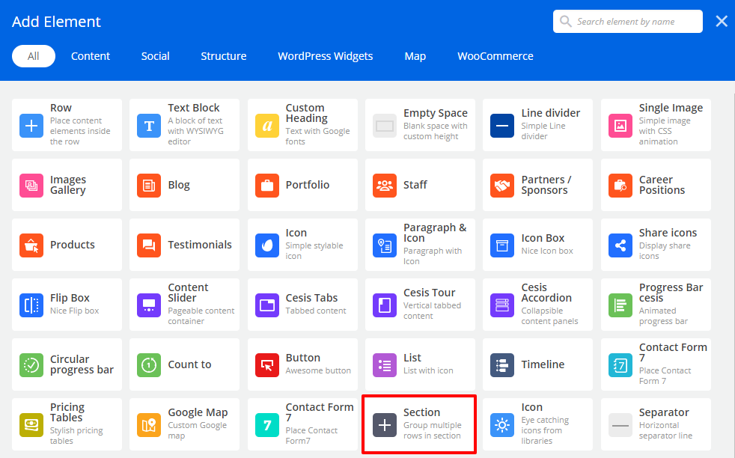The image size is (735, 458).
Task: Click the blue plus Row icon
Action: click(x=31, y=126)
